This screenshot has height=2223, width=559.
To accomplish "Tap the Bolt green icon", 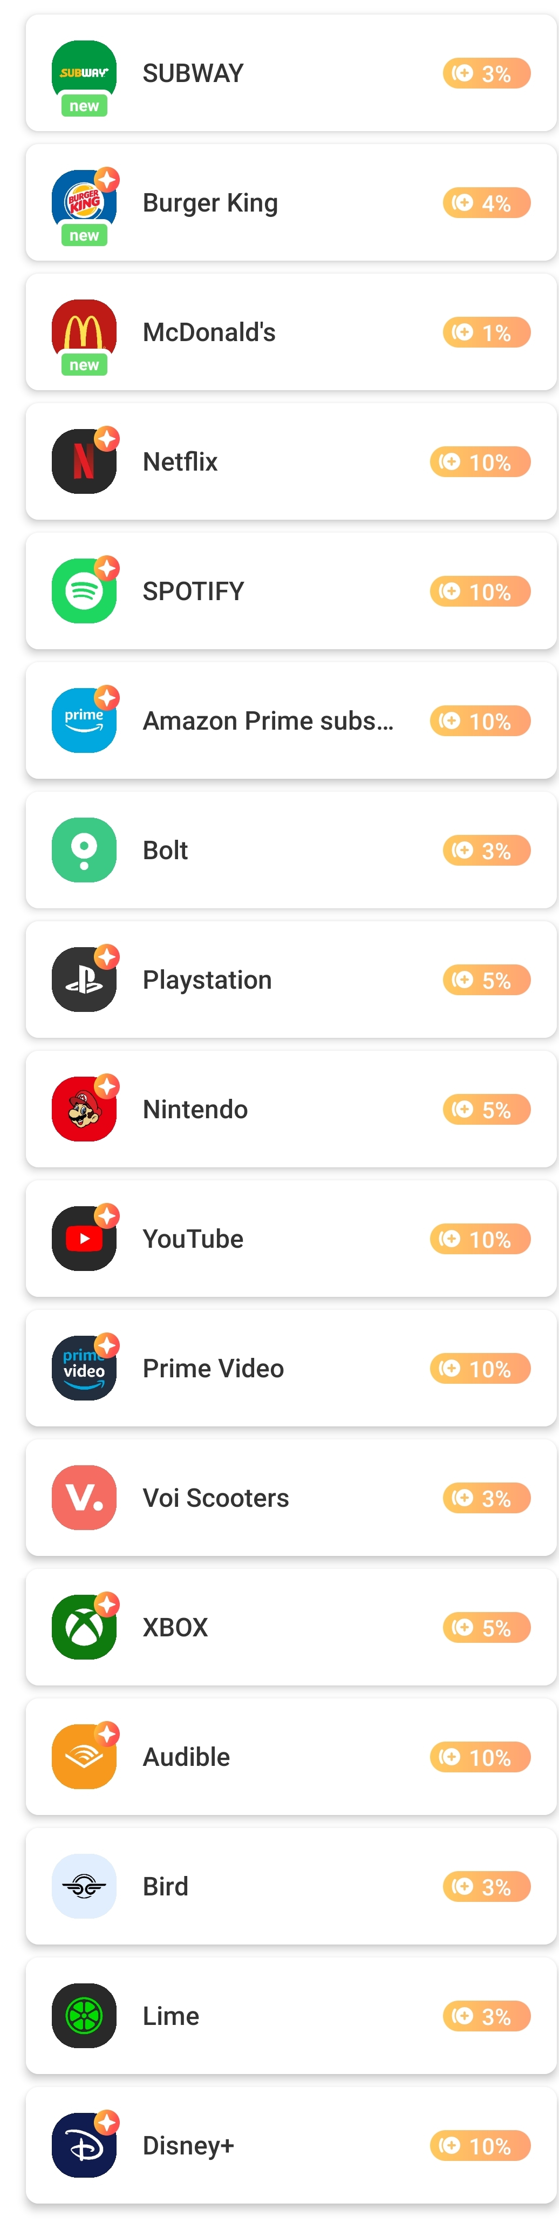I will [84, 849].
